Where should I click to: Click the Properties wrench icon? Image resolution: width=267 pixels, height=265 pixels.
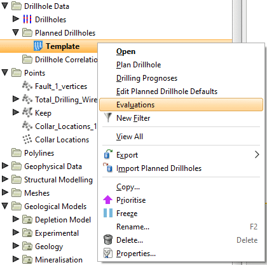108,253
